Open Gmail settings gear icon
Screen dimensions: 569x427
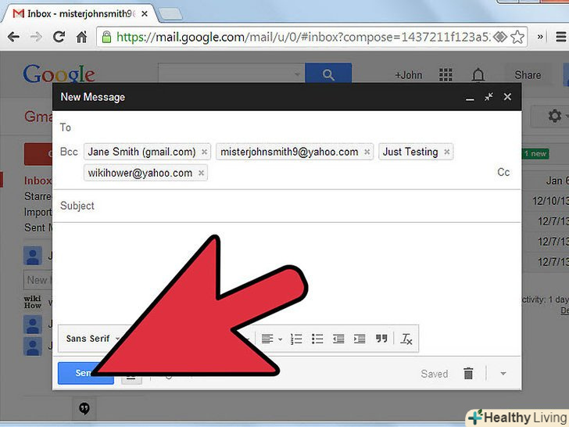tap(554, 117)
